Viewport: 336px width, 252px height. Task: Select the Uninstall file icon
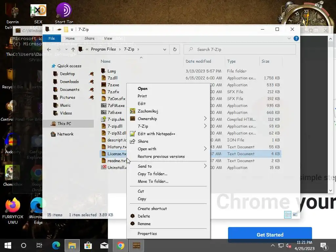pos(103,167)
